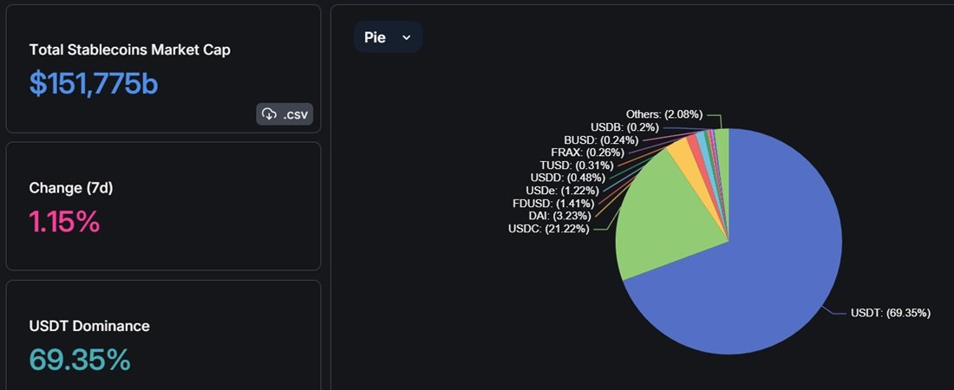Click the FRAX: (0.26%) chart label

[x=588, y=153]
